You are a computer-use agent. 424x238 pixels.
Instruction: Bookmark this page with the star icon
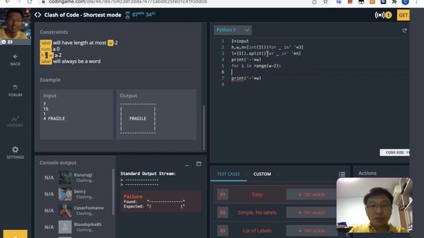click(x=325, y=2)
